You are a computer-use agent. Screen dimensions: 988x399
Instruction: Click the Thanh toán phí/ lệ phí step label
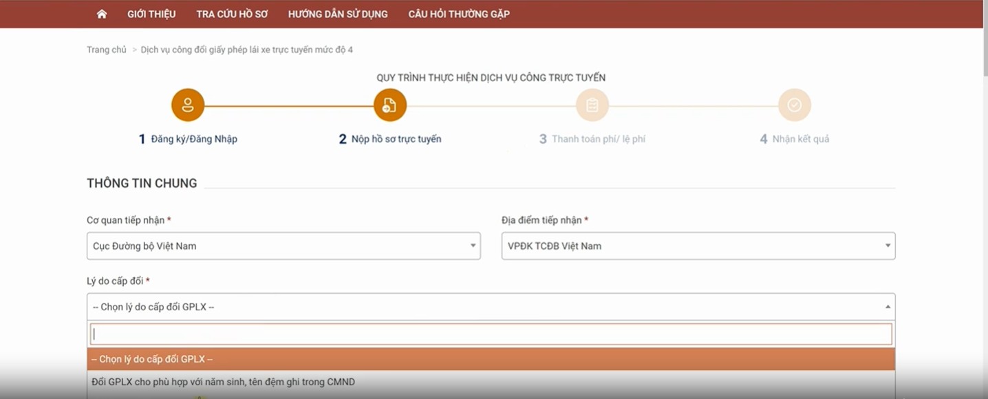click(x=598, y=139)
